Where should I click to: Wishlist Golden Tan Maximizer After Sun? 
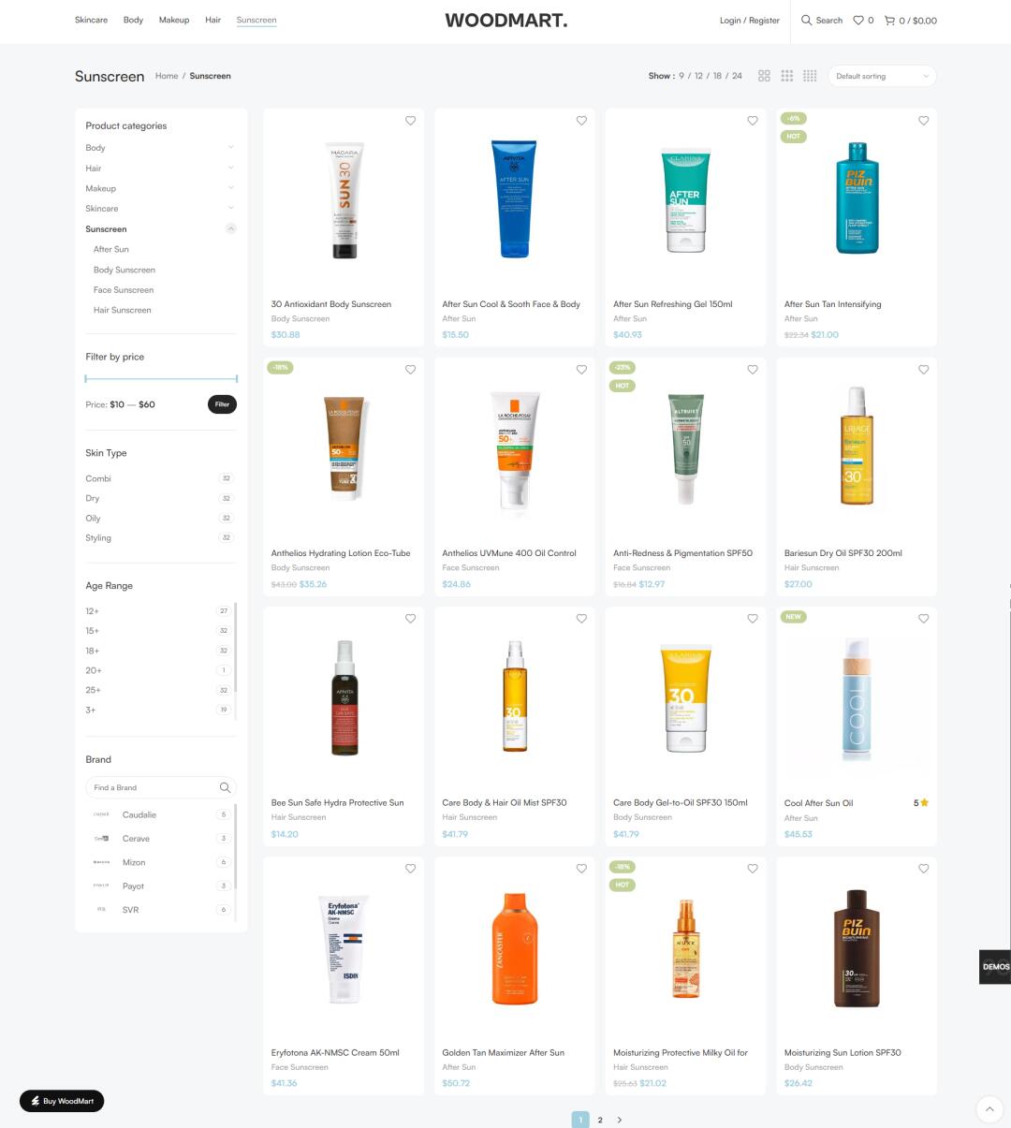point(581,869)
